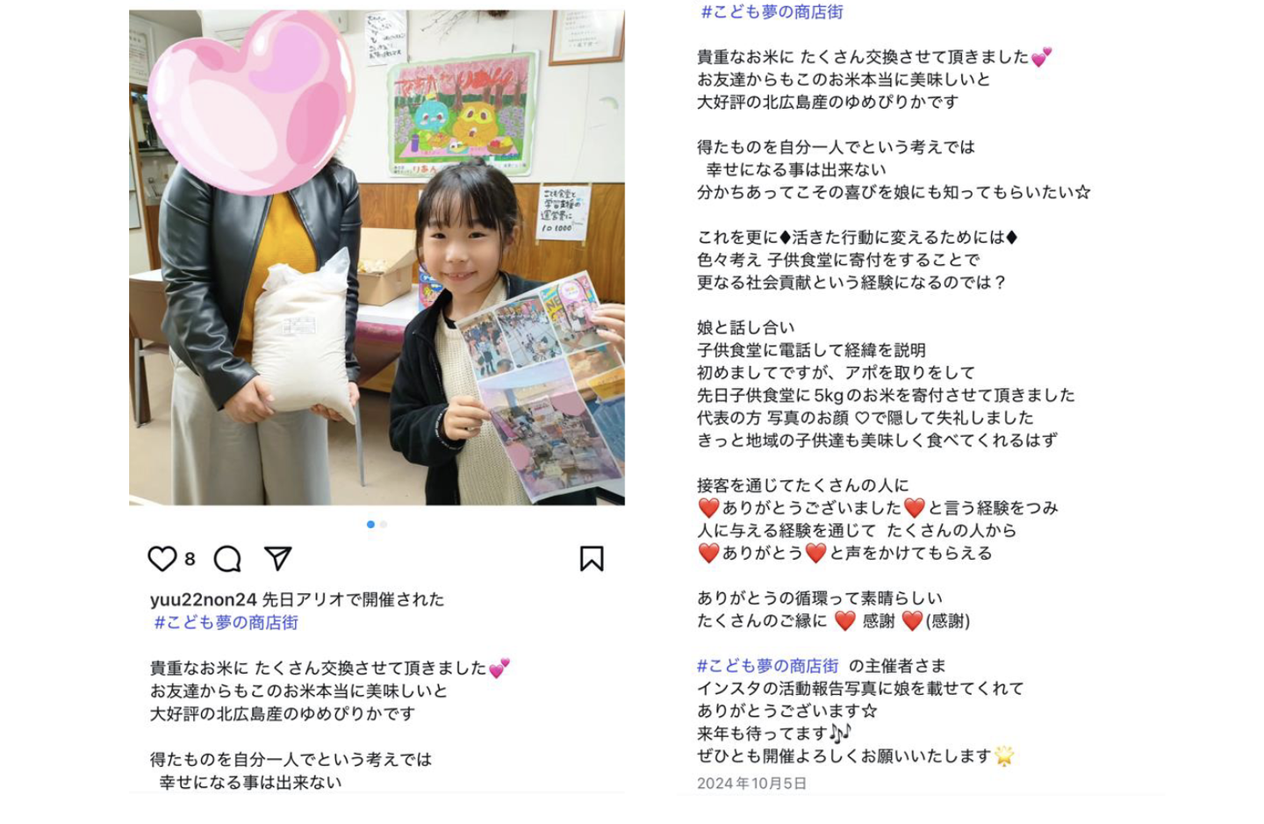Open yuu22non24 profile from caption
Screen dimensions: 1264x824
click(203, 599)
